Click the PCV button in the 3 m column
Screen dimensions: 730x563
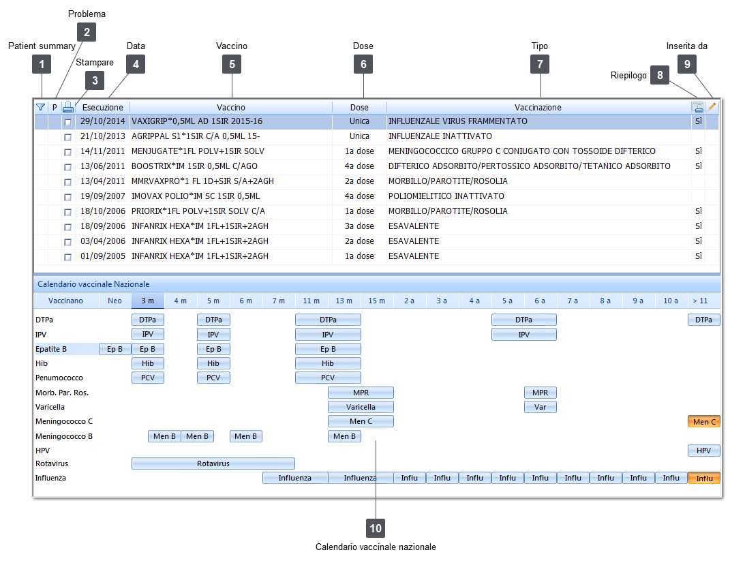coord(148,378)
